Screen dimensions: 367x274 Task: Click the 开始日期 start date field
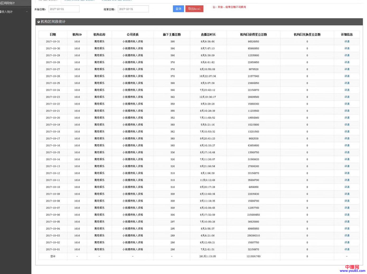64,9
